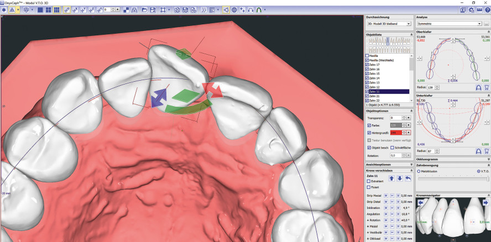The image size is (491, 242).
Task: Click the arch icon in the Unterkiefer panel
Action: (x=478, y=151)
